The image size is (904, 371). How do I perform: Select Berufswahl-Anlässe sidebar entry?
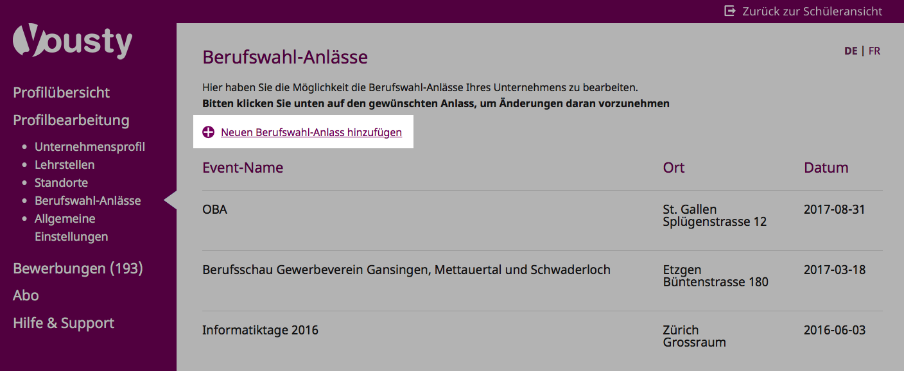(88, 200)
